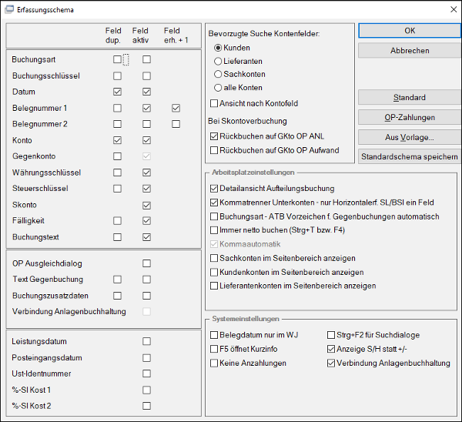Uncheck Feld dup. for Konto
The width and height of the screenshot is (462, 422).
(x=117, y=140)
